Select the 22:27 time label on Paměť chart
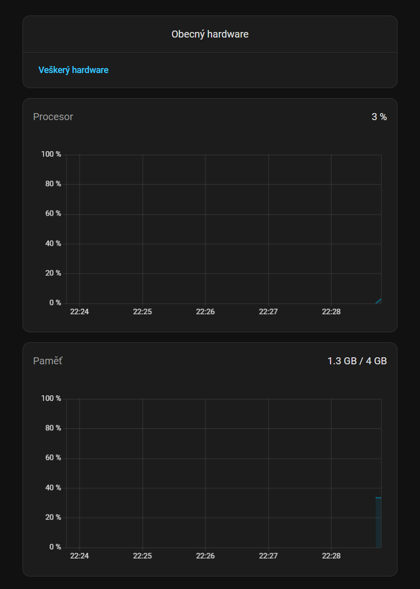This screenshot has height=589, width=420. coord(268,555)
